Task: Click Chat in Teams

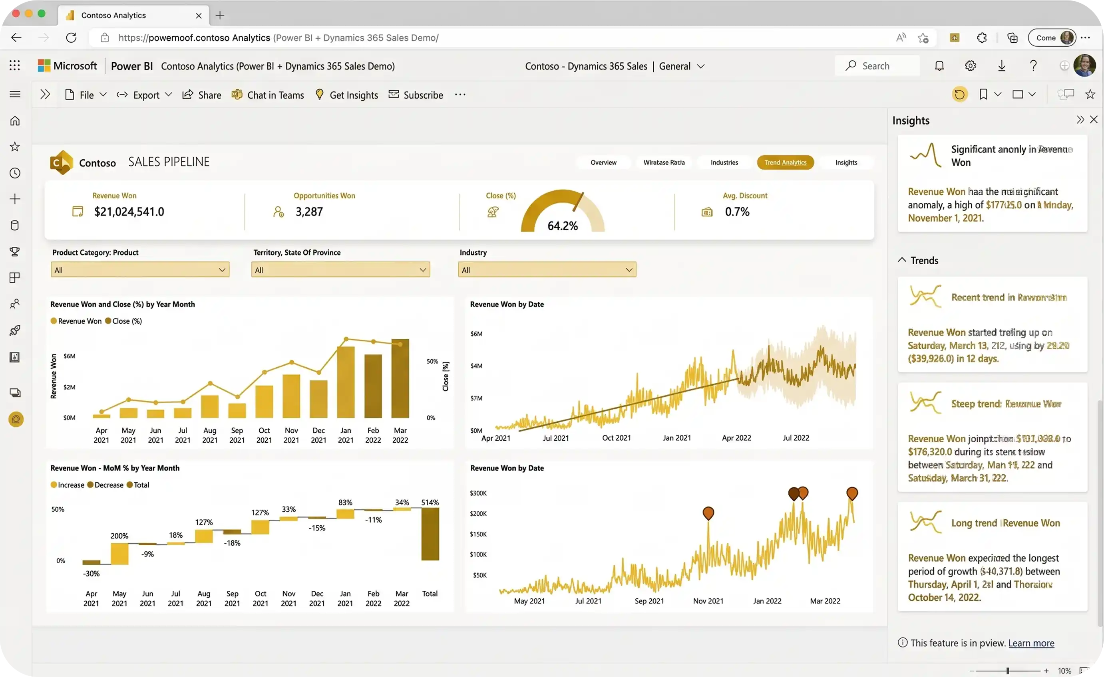Action: (267, 95)
